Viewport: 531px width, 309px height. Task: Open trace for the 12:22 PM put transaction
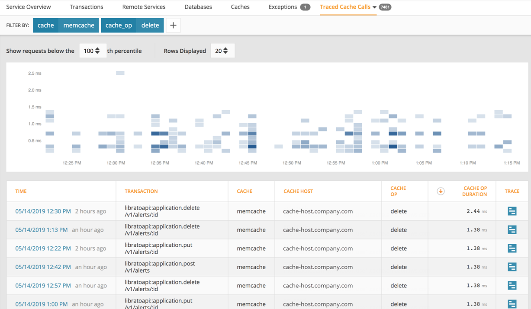512,248
